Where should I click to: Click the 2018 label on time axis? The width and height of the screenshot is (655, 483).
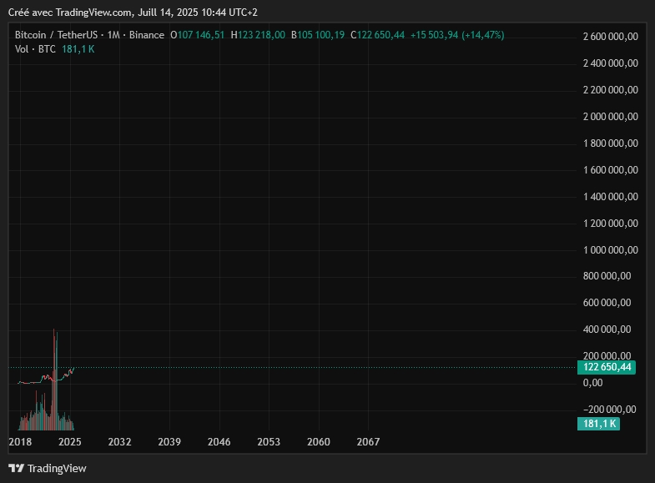pyautogui.click(x=20, y=441)
